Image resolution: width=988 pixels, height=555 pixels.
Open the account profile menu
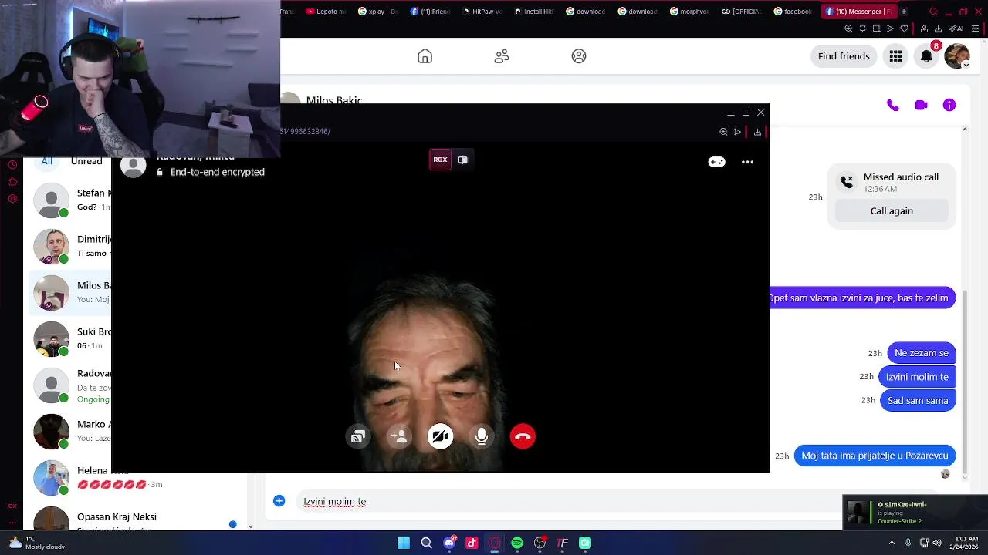coord(957,56)
